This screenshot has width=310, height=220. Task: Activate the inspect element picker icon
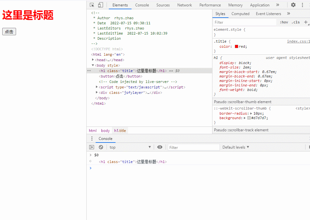click(x=92, y=5)
